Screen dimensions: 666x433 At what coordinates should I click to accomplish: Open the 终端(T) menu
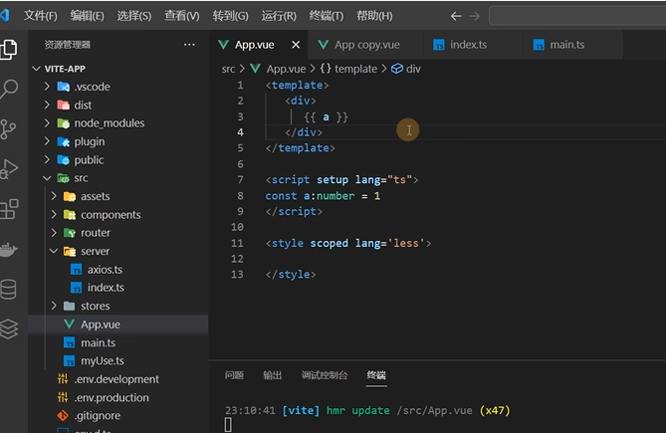click(x=327, y=16)
